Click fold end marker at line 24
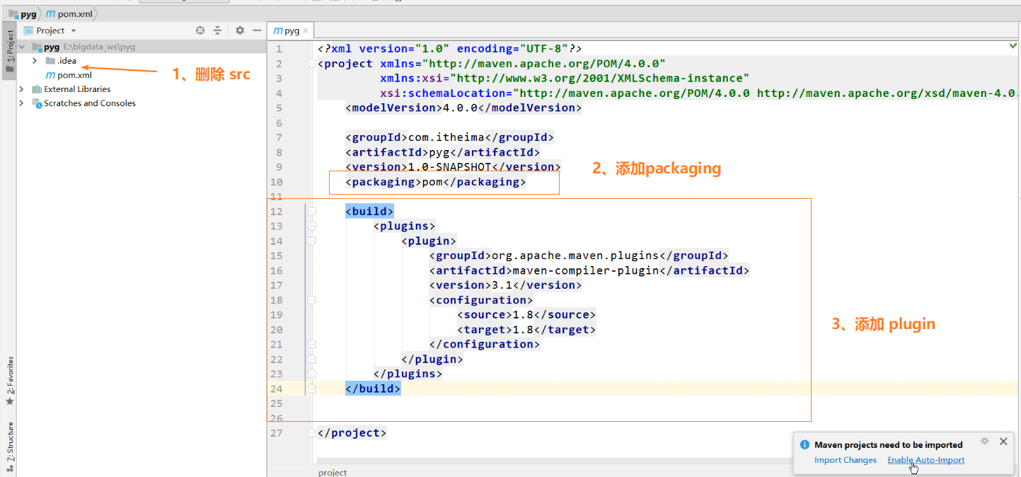 (311, 389)
